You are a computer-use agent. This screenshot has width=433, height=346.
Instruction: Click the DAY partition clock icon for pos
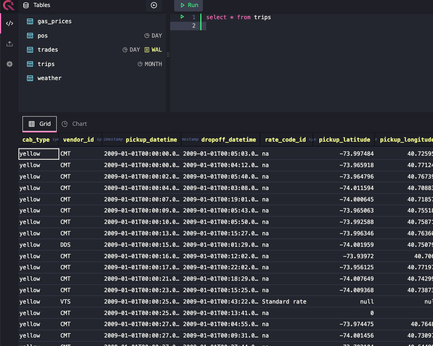coord(147,36)
